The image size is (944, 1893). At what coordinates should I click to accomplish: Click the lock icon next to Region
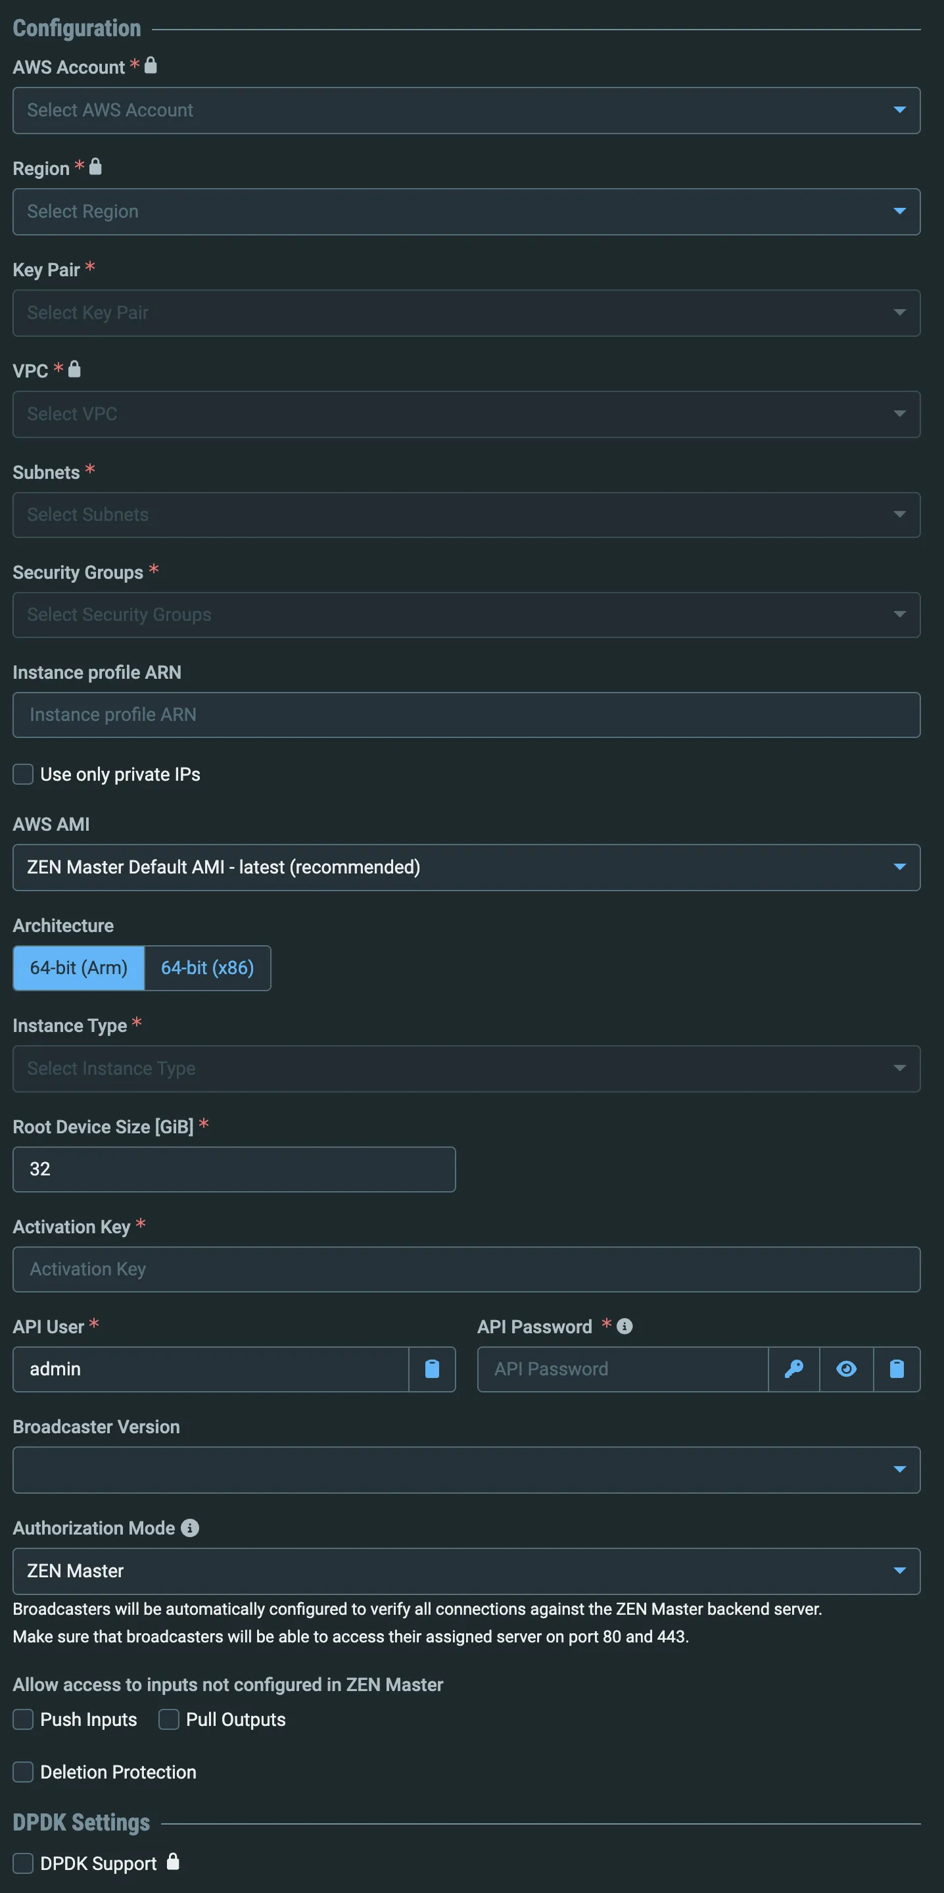click(95, 167)
